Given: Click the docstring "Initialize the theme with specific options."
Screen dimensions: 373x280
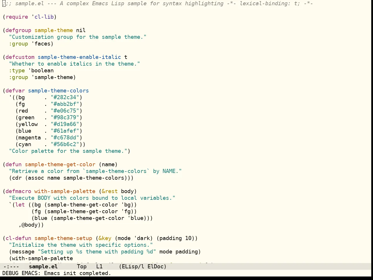Looking at the screenshot, I should [81, 245].
